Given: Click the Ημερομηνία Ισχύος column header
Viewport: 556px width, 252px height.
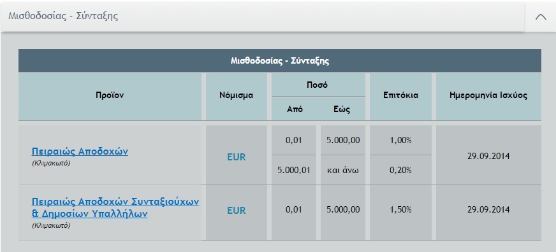Looking at the screenshot, I should pos(488,97).
